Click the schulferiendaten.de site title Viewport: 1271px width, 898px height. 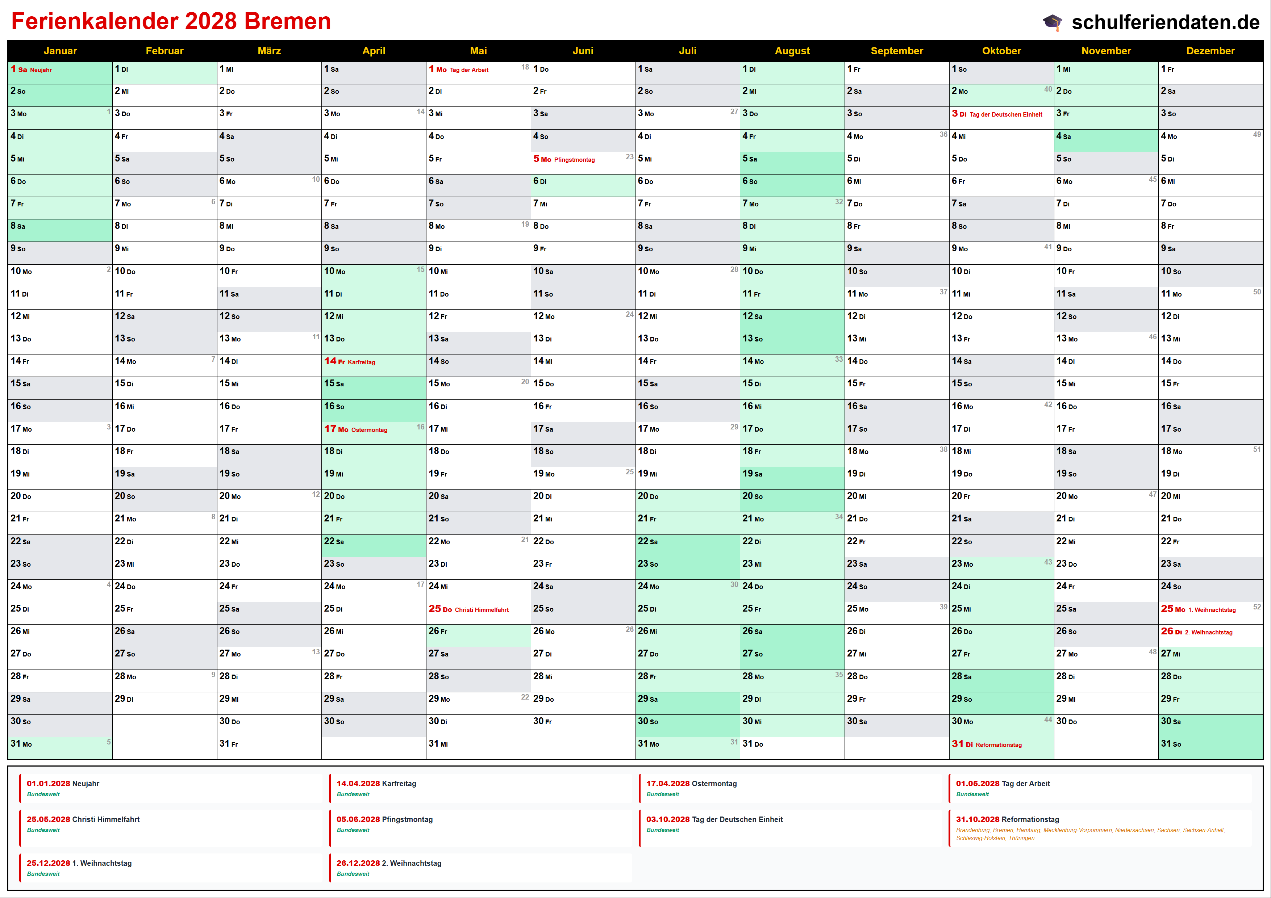click(x=1165, y=22)
